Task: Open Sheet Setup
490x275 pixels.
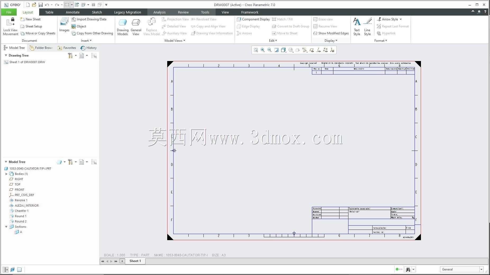Action: click(x=31, y=26)
